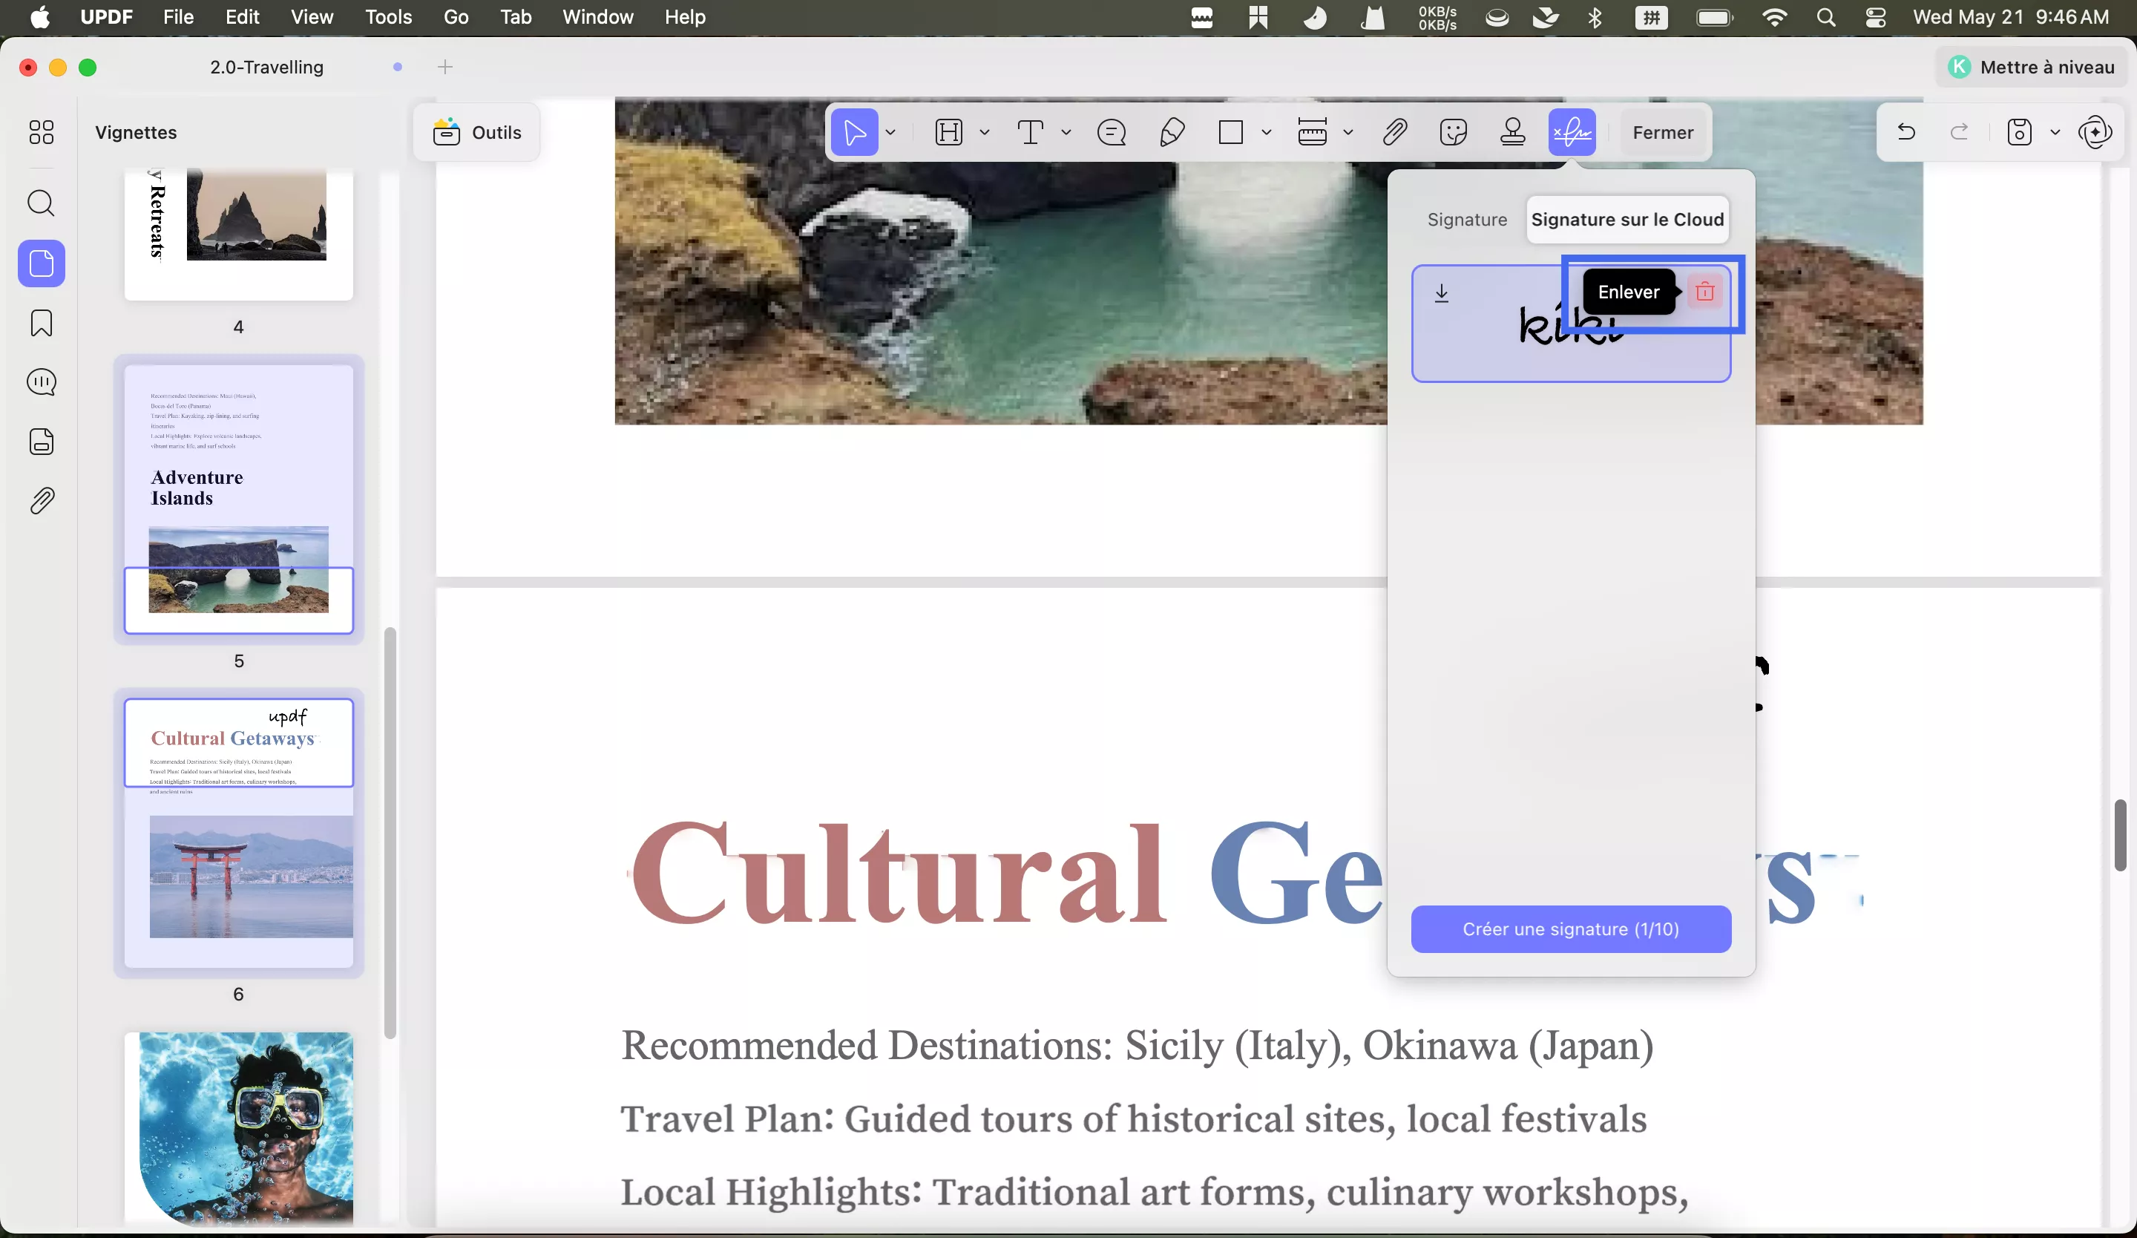The image size is (2137, 1238).
Task: Select the 2.0-Travelling document tab
Action: (266, 67)
